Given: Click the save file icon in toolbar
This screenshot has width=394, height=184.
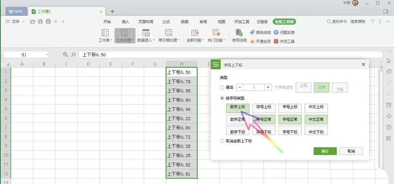Looking at the screenshot, I should pos(40,22).
